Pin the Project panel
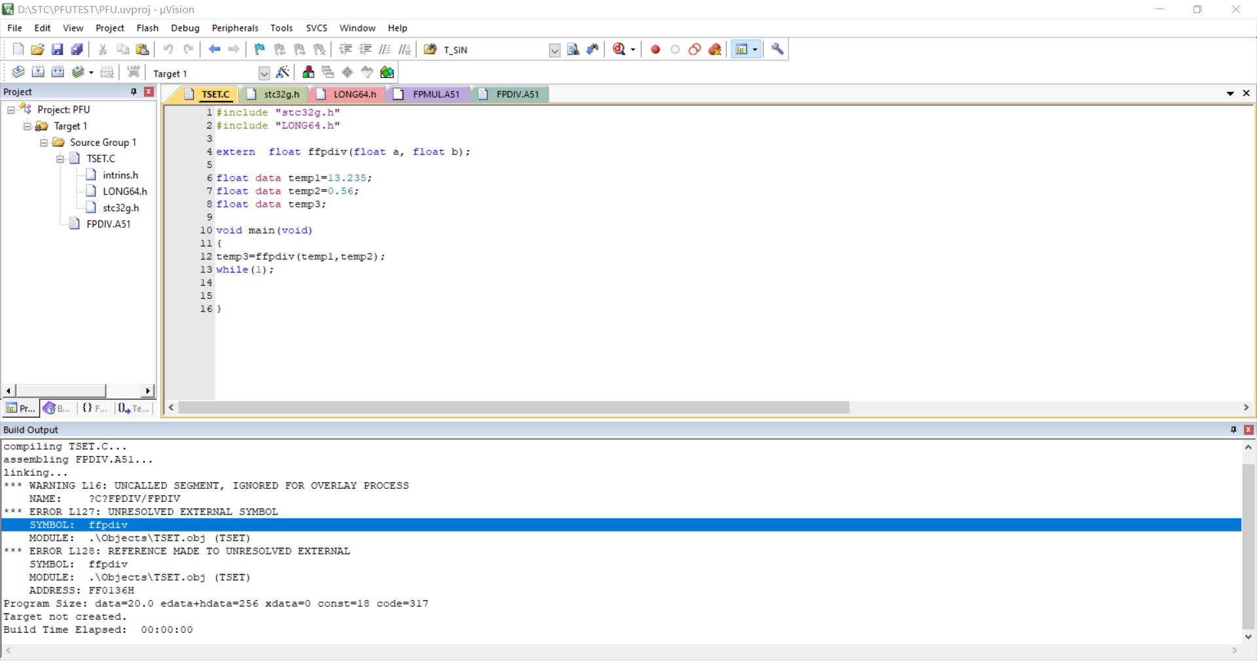The width and height of the screenshot is (1257, 661). coord(134,92)
